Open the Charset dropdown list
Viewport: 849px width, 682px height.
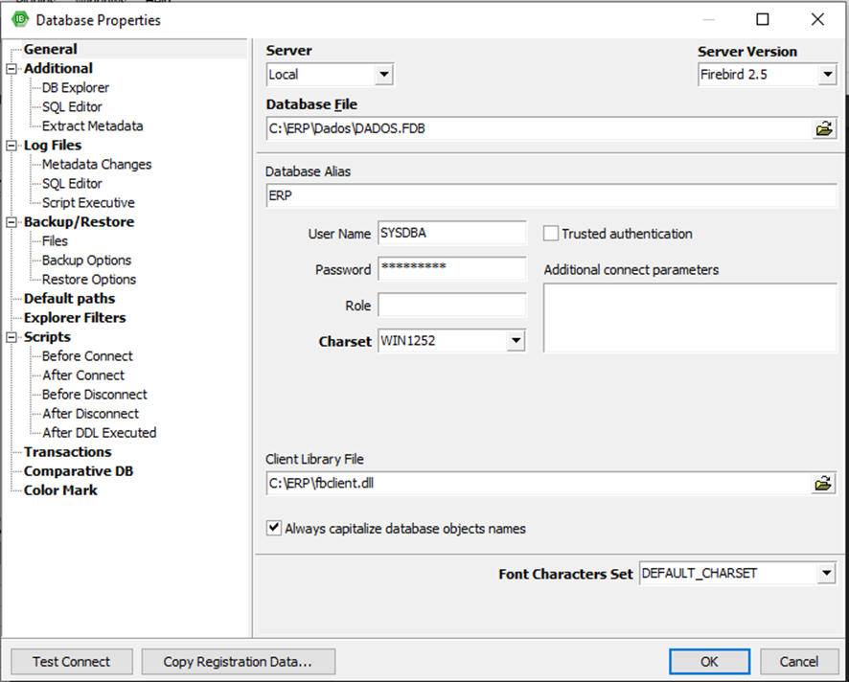[x=516, y=340]
